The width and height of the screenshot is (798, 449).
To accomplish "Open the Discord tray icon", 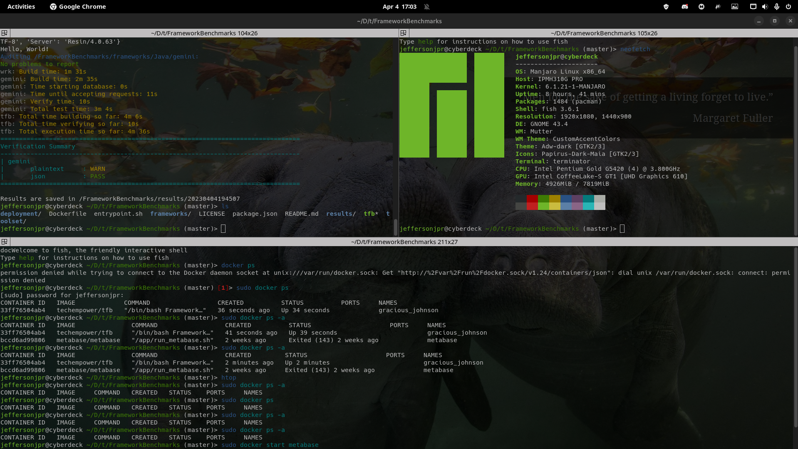I will pos(684,7).
